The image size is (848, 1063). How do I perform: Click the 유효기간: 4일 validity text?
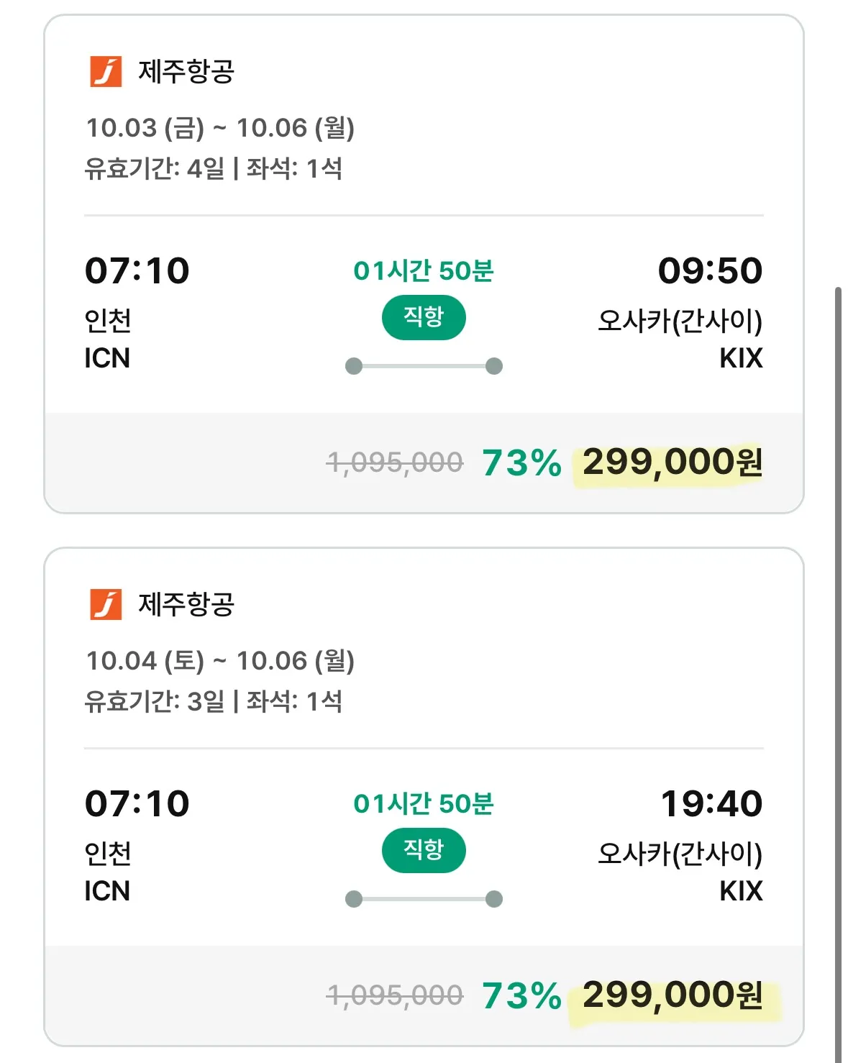tap(155, 169)
